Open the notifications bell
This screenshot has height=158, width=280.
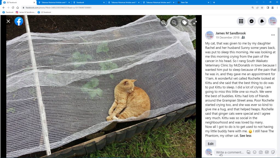tap(262, 21)
